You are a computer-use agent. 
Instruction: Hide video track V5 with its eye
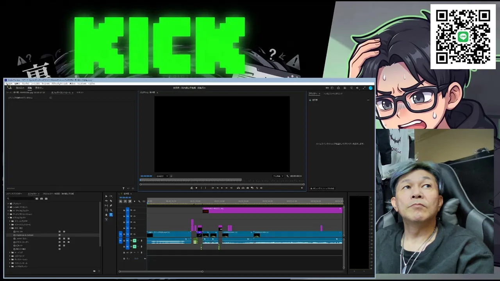click(134, 210)
